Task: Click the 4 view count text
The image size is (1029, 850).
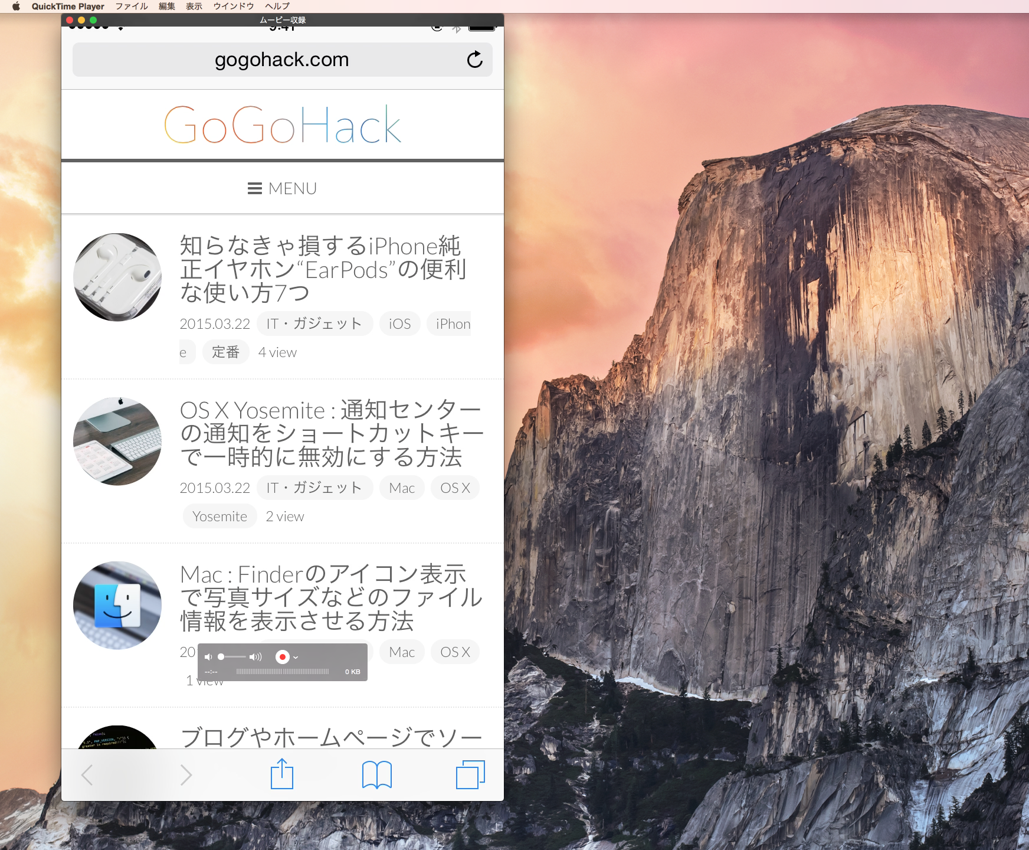Action: (x=277, y=352)
